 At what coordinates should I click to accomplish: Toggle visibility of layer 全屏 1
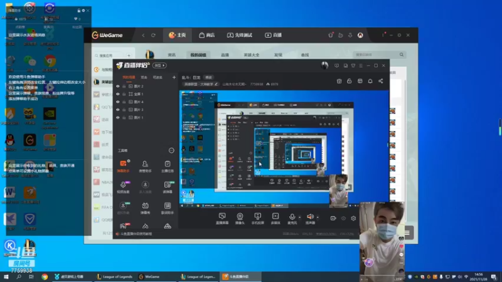coord(118,94)
